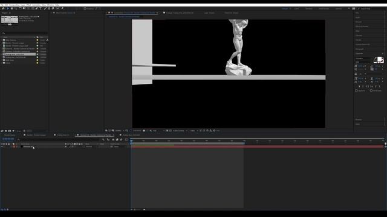The width and height of the screenshot is (387, 217).
Task: Select the Rotation tool
Action: pyautogui.click(x=20, y=8)
